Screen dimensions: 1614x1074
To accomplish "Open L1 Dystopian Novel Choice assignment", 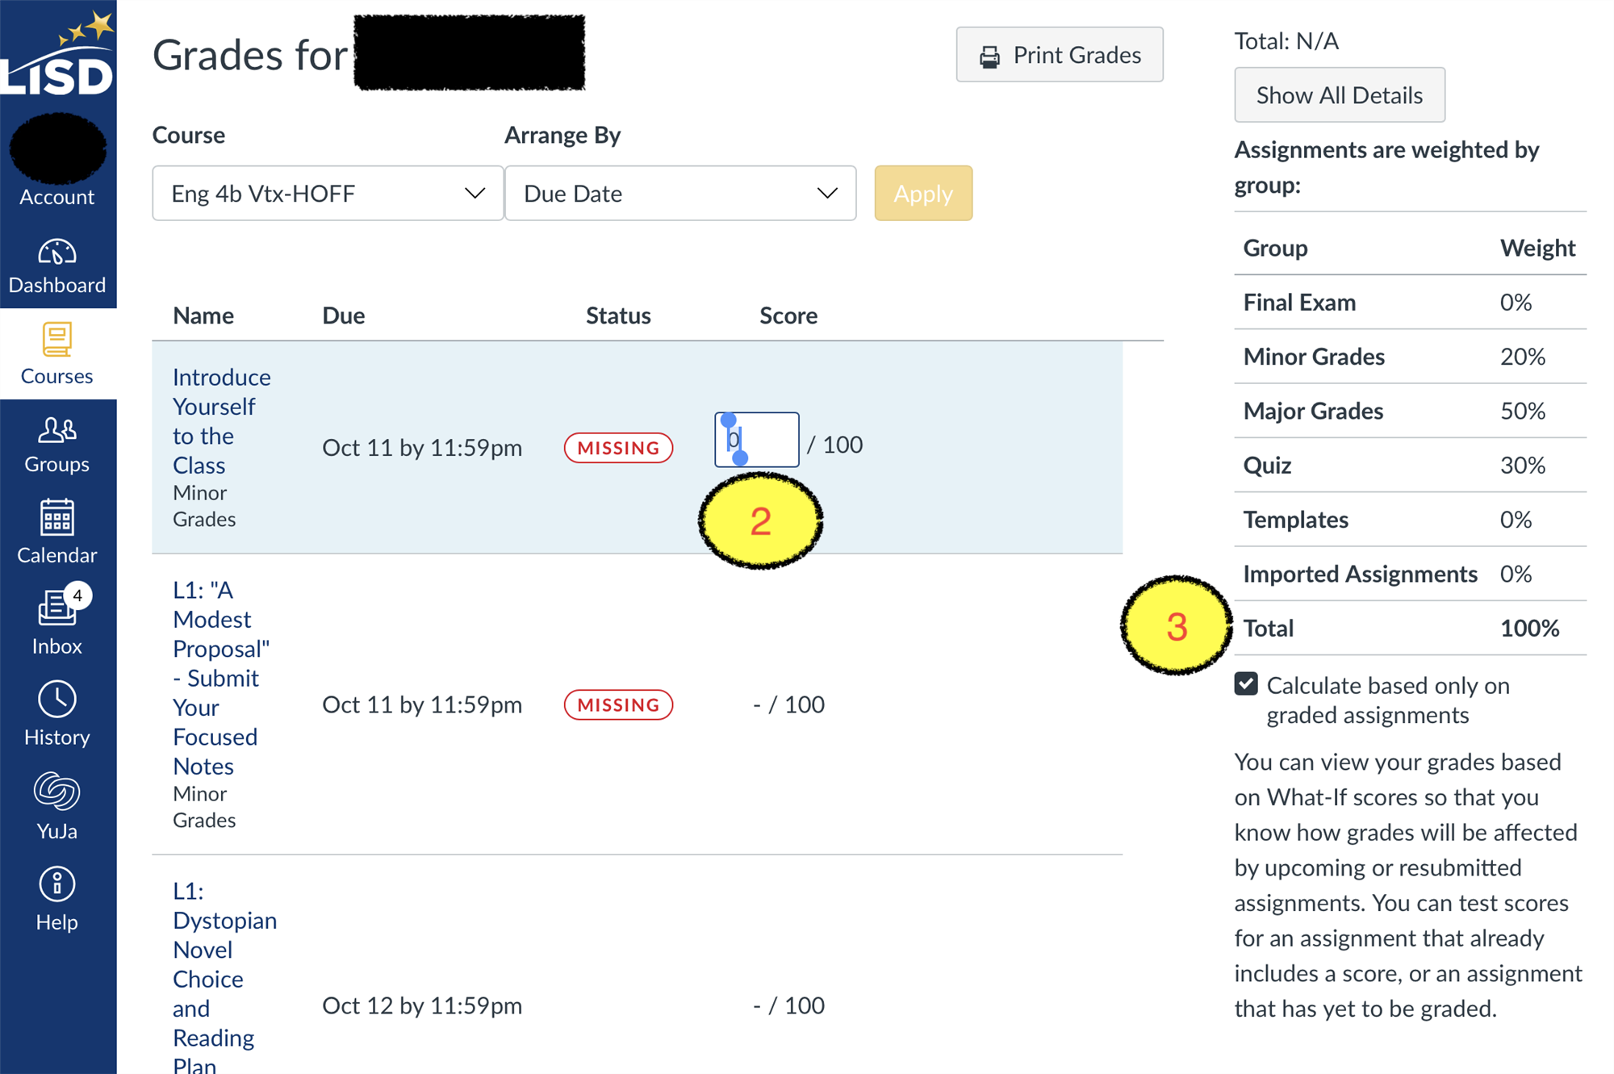I will [x=224, y=978].
